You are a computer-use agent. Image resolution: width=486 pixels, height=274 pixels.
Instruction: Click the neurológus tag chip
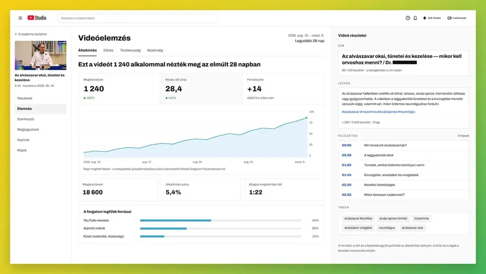pos(387,228)
